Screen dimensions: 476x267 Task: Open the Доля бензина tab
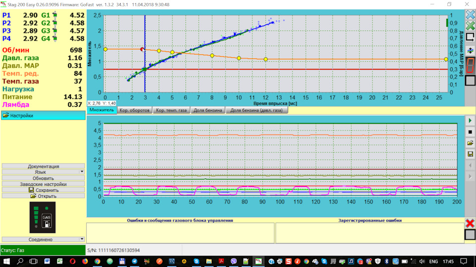208,110
